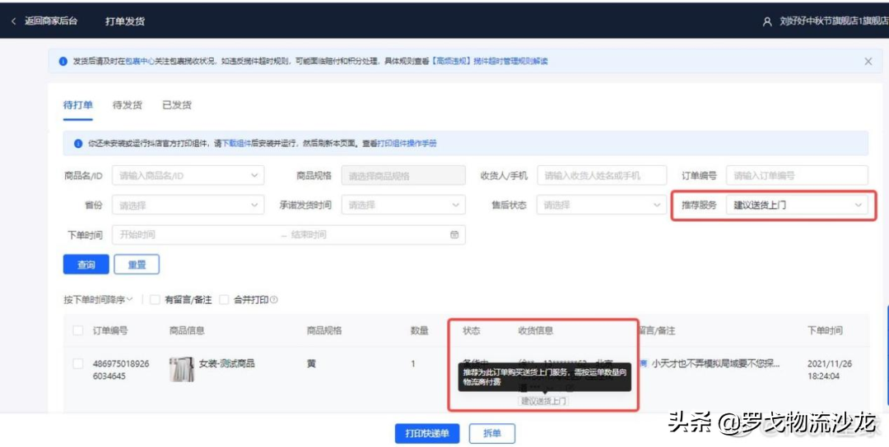Viewport: 889px width, 447px height.
Task: Dismiss the top notice banner with X
Action: click(x=868, y=61)
